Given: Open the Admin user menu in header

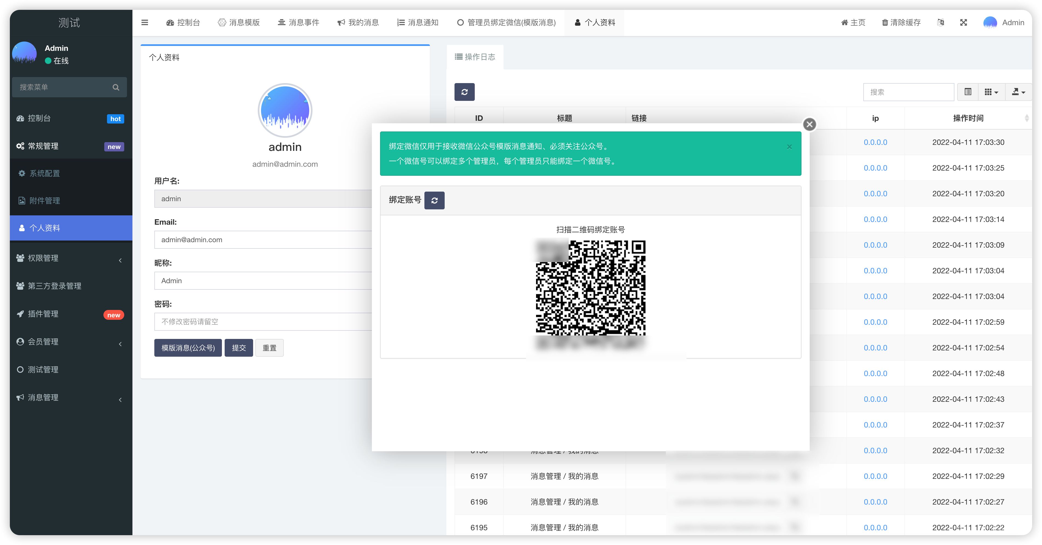Looking at the screenshot, I should (x=1005, y=23).
